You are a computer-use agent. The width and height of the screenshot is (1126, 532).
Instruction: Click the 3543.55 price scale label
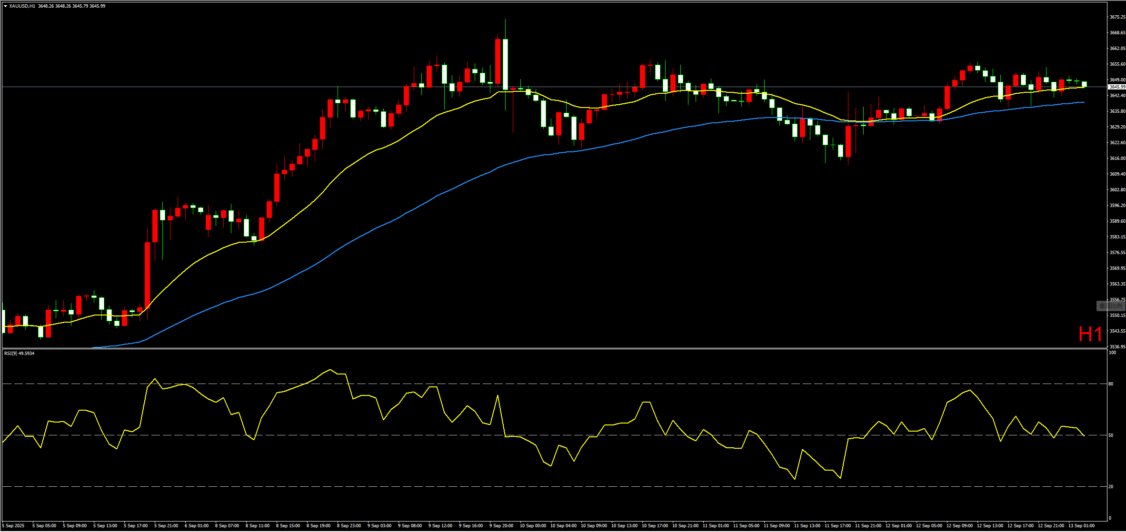point(1117,331)
